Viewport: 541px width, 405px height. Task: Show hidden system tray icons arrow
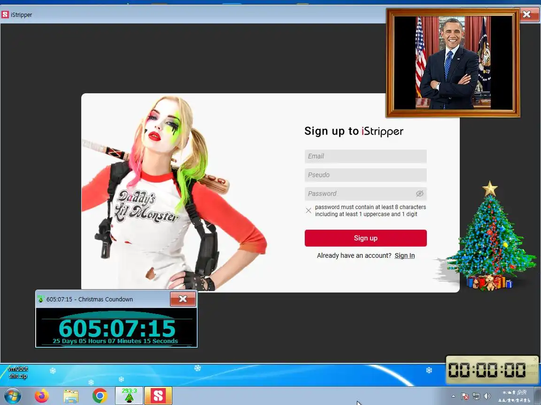coord(453,397)
